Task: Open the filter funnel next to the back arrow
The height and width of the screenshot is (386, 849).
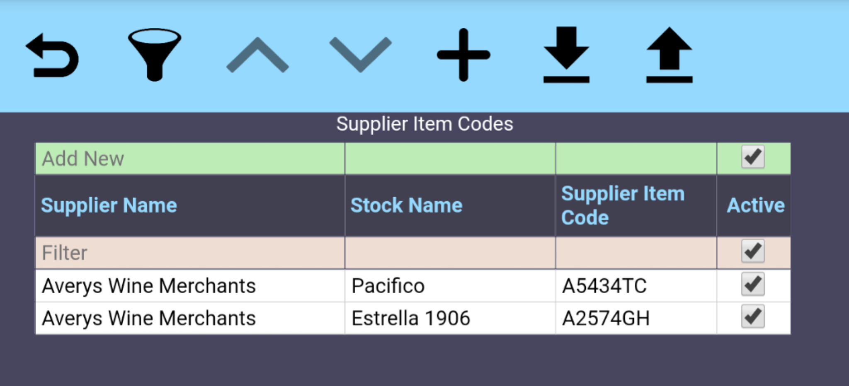Action: [x=155, y=55]
